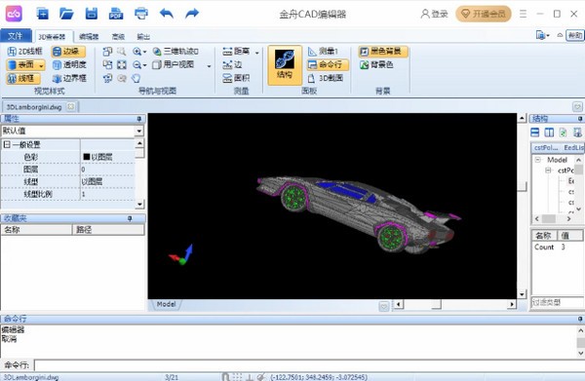The image size is (585, 381).
Task: Click the 命令行 command input field
Action: [309, 365]
